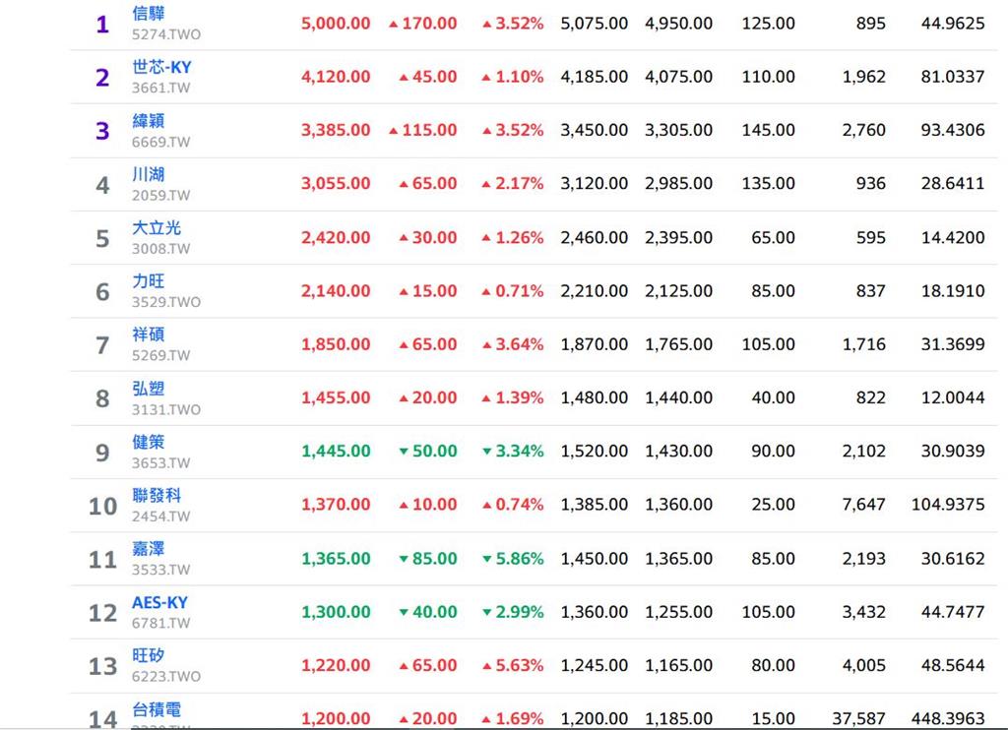
Task: Select the 104.9375 value for 聯發科
Action: coord(948,504)
